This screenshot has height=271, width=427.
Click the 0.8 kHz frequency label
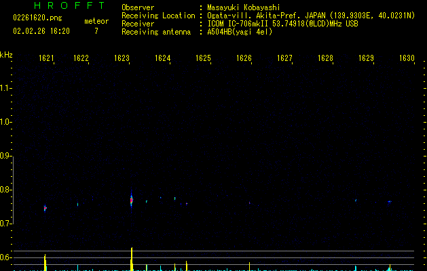(5, 190)
